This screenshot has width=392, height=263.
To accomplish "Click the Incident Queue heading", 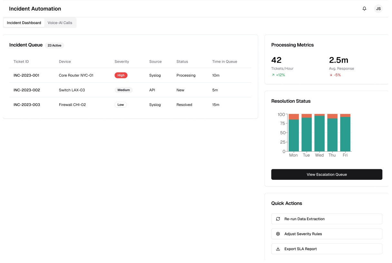I will pyautogui.click(x=26, y=45).
